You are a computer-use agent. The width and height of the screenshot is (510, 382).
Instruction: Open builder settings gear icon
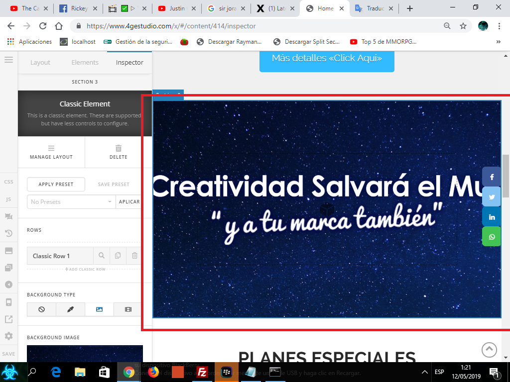[9, 336]
